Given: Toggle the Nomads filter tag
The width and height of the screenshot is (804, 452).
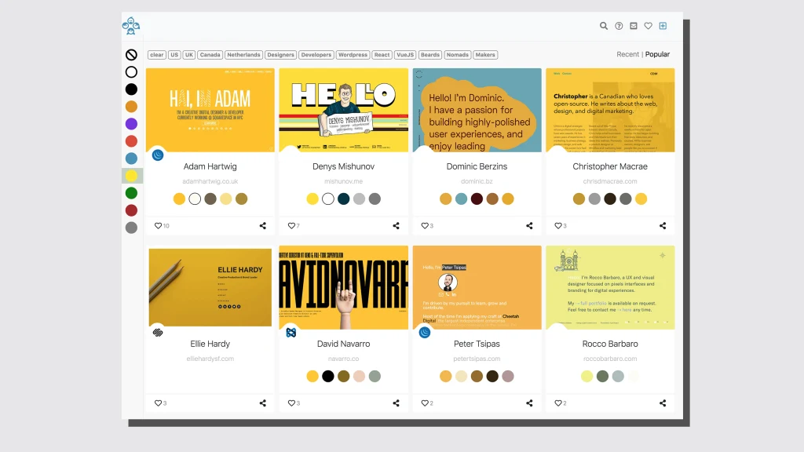Looking at the screenshot, I should pyautogui.click(x=459, y=55).
